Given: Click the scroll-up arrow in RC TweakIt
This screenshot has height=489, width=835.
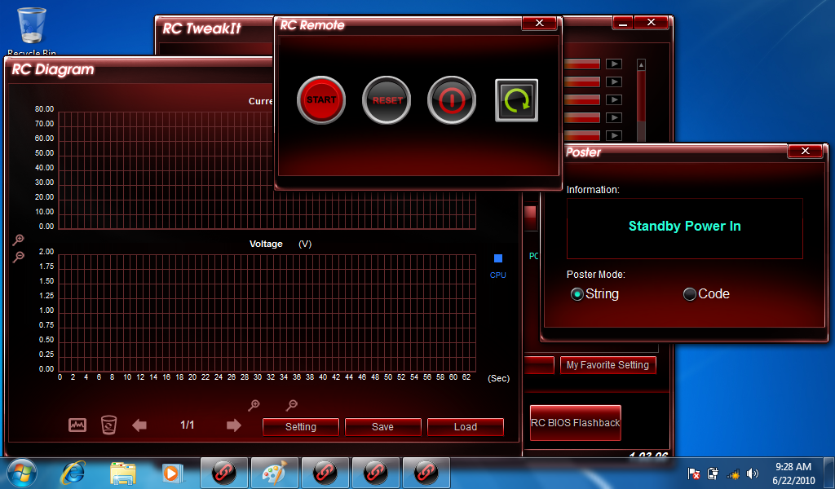Looking at the screenshot, I should (641, 64).
